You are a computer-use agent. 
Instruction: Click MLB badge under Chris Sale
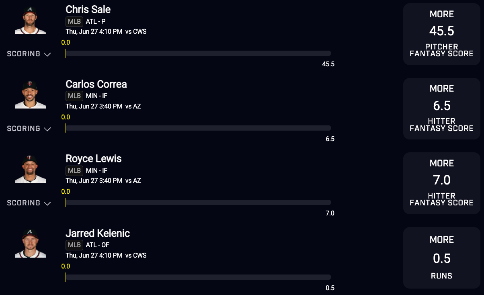coord(74,22)
